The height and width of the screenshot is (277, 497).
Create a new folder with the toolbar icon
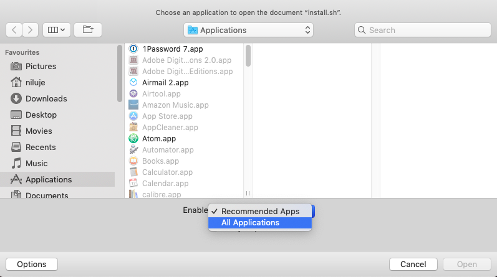[88, 30]
